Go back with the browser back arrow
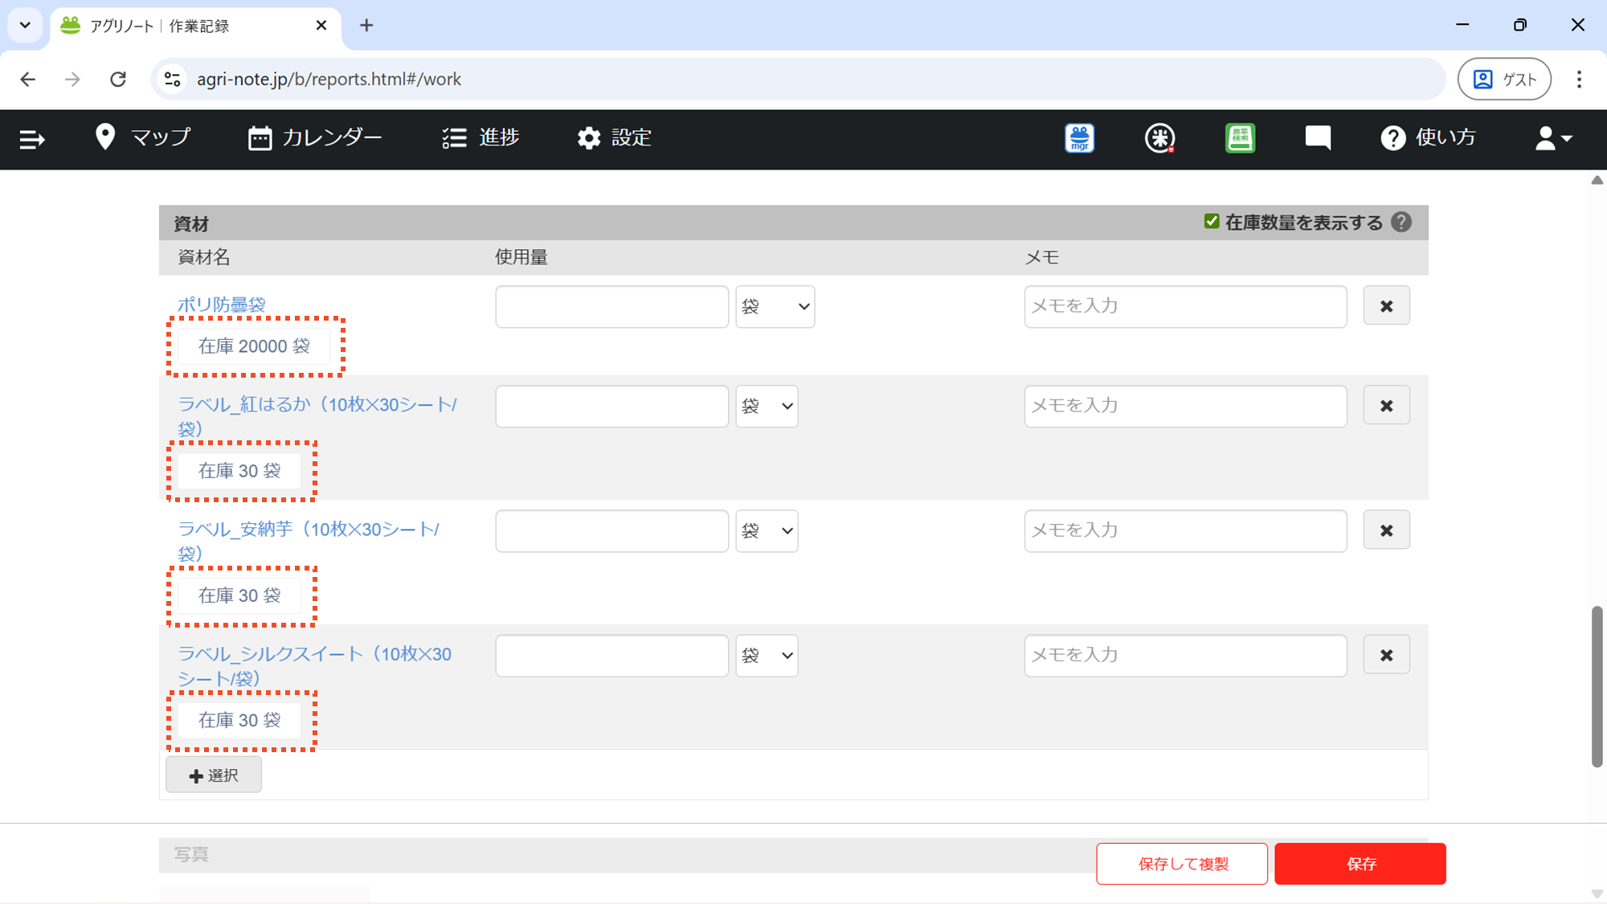Screen dimensions: 1607x904 [x=28, y=79]
